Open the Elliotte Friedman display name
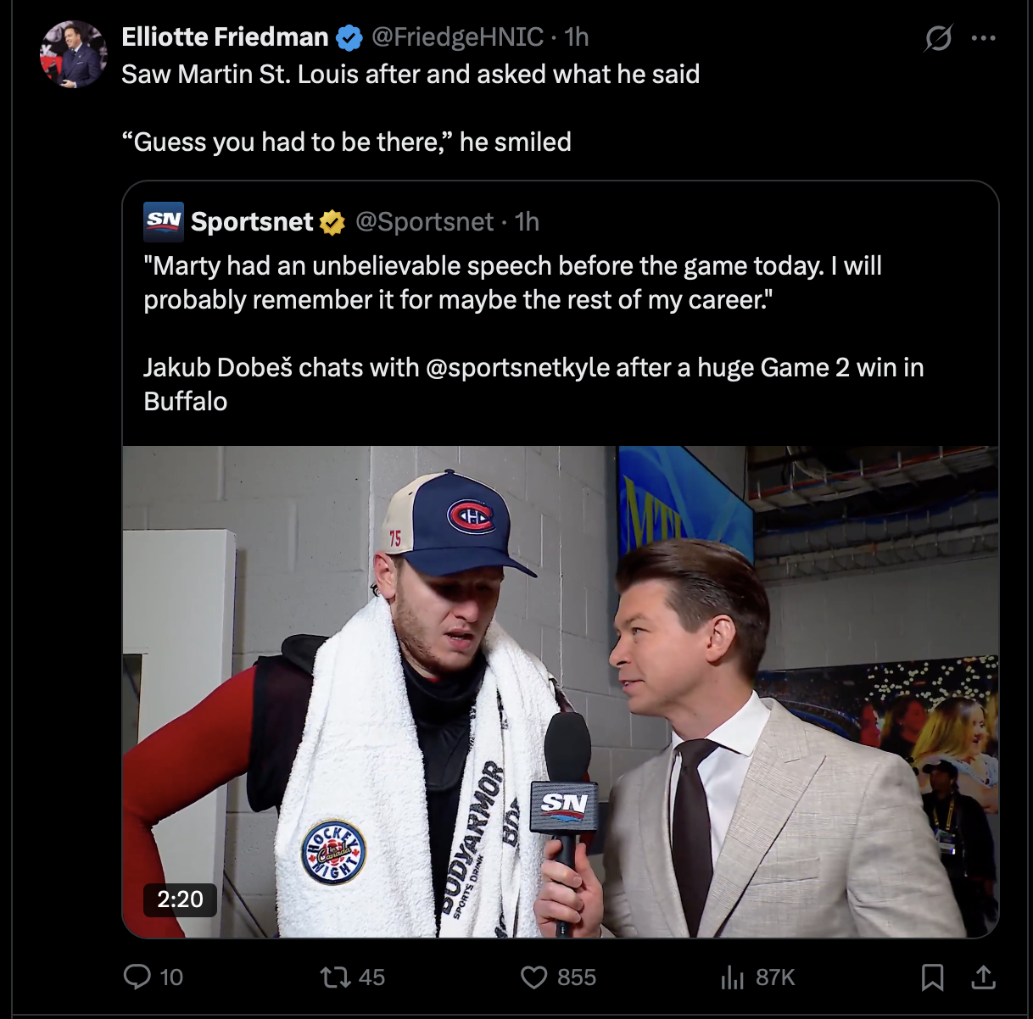This screenshot has height=1019, width=1033. click(x=225, y=36)
